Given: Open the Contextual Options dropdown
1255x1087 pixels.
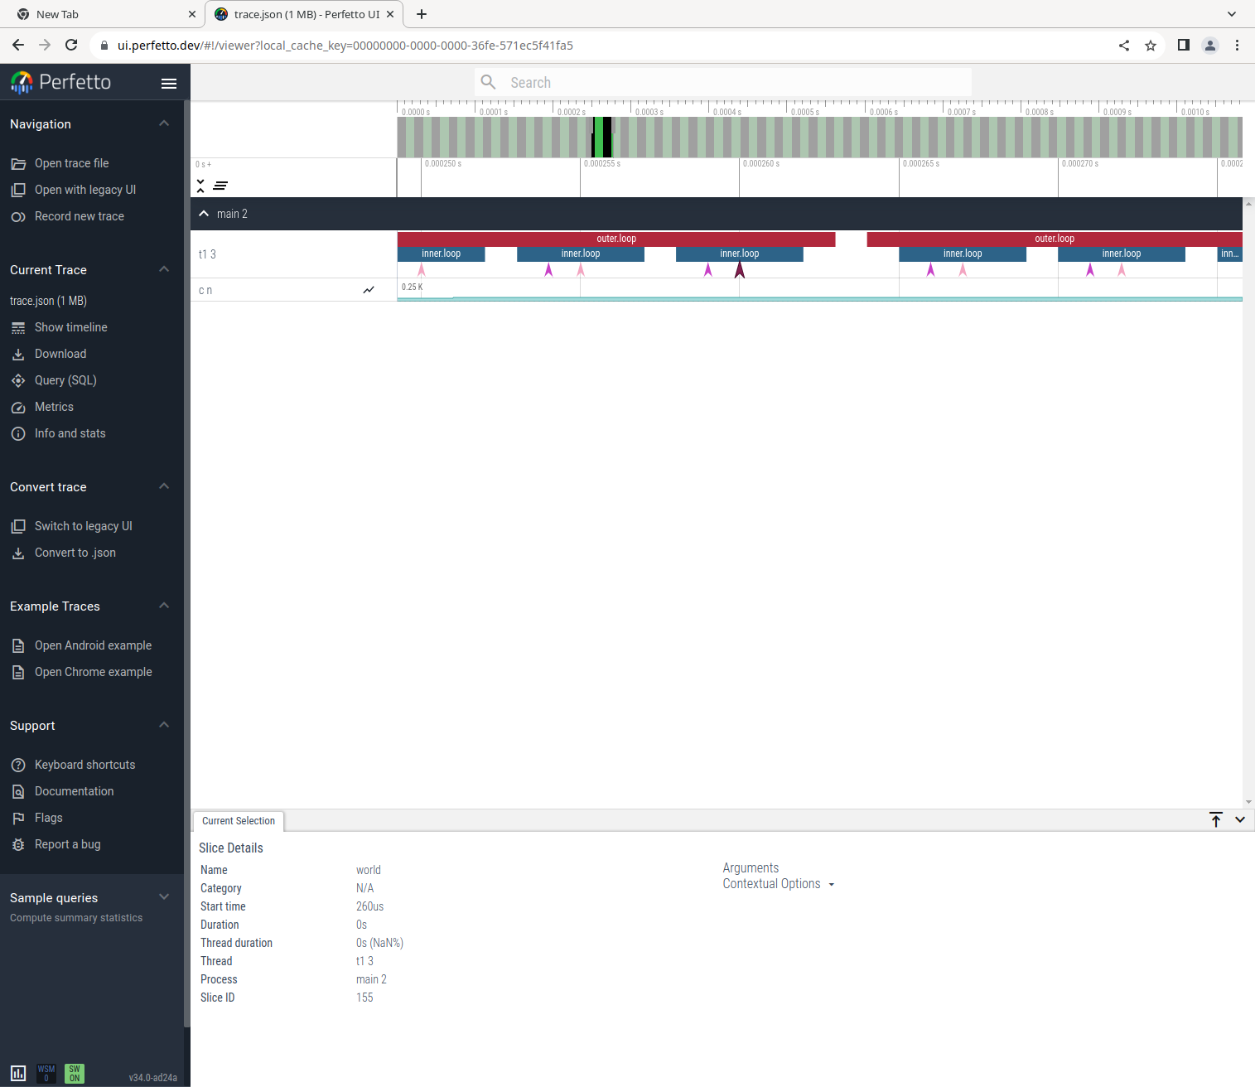Looking at the screenshot, I should [x=777, y=883].
